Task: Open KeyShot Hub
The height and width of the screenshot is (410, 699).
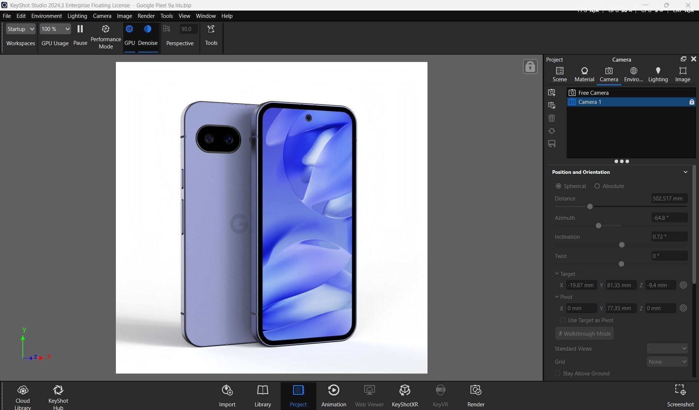Action: point(58,397)
